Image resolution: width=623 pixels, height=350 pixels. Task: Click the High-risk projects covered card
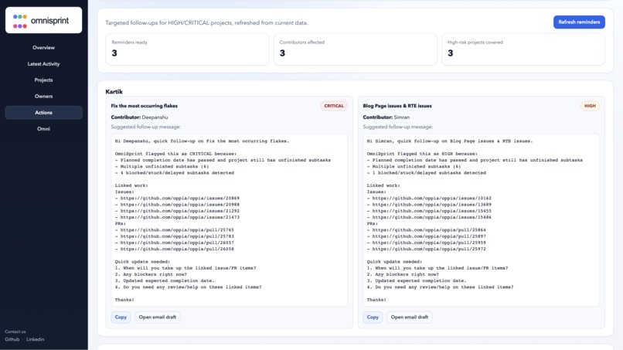point(523,49)
